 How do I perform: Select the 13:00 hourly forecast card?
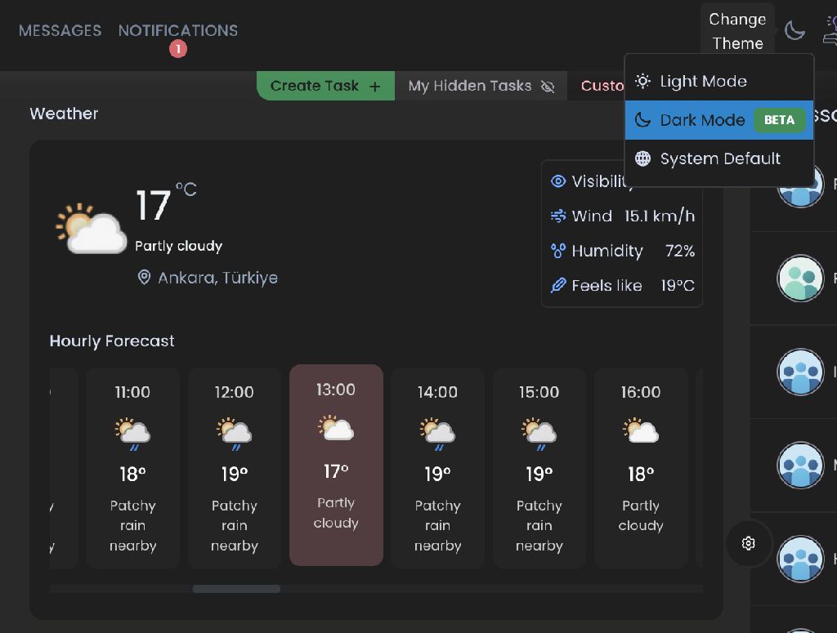[336, 465]
